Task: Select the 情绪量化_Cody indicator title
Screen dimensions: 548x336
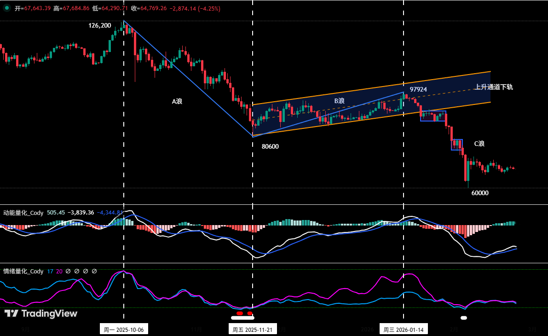Action: pos(23,271)
